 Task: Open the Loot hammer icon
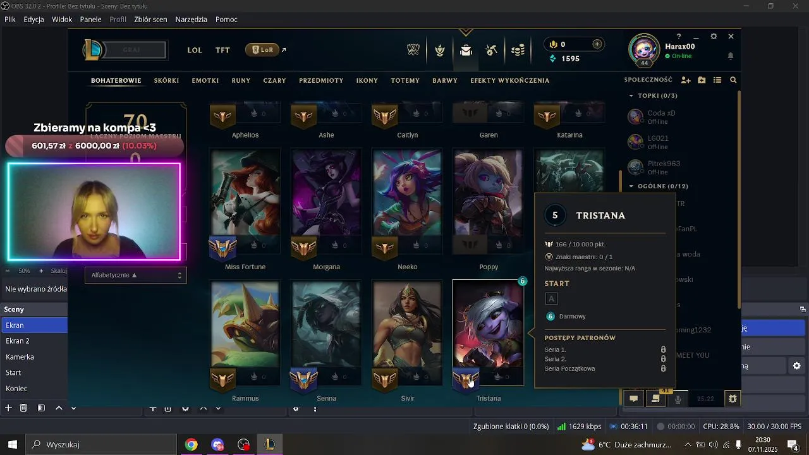(492, 51)
